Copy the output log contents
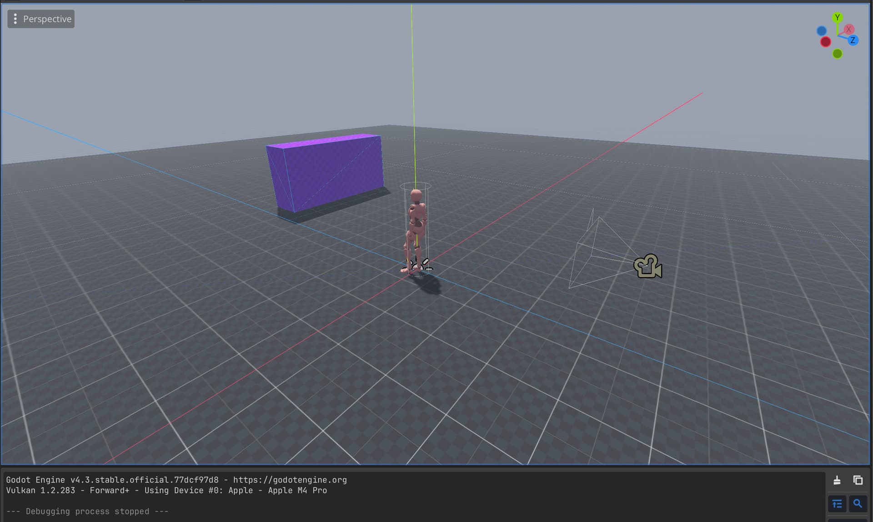Screen dimensions: 873x522 (x=858, y=480)
